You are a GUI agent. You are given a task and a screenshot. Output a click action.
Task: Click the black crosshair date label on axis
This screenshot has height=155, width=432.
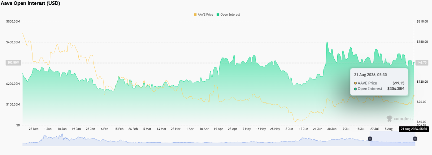click(414, 129)
